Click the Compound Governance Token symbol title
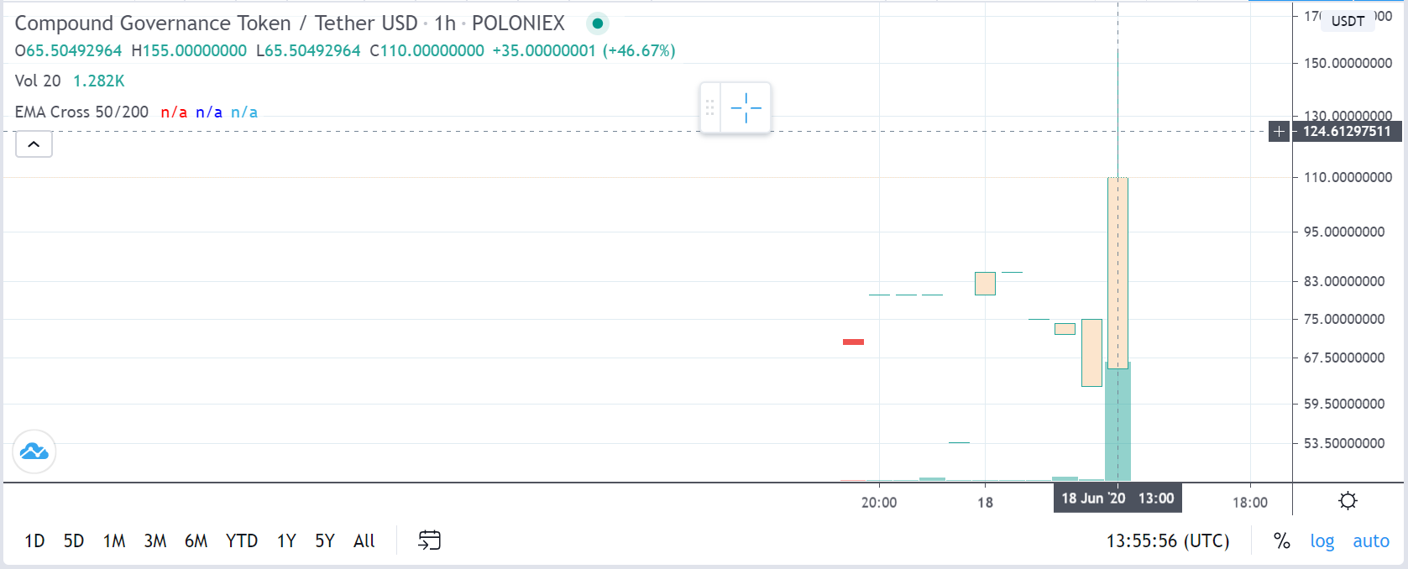 coord(153,23)
